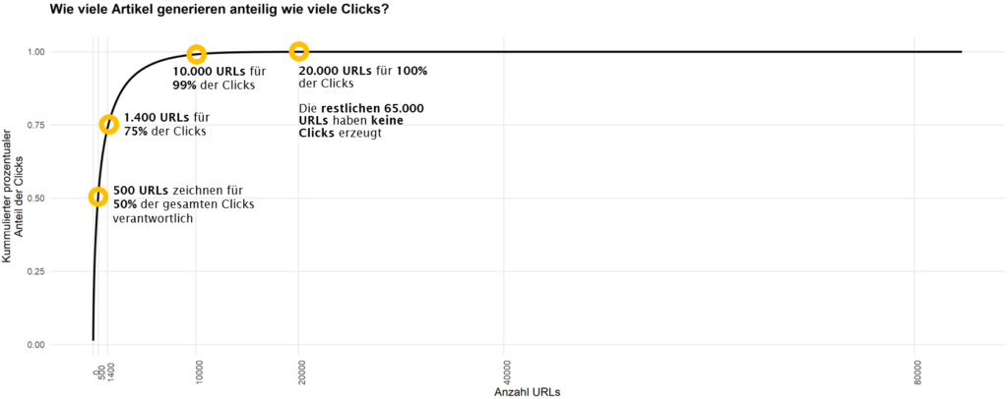Click the yellow circle marker at 10.000 URLs
1008x399 pixels.
tap(196, 54)
